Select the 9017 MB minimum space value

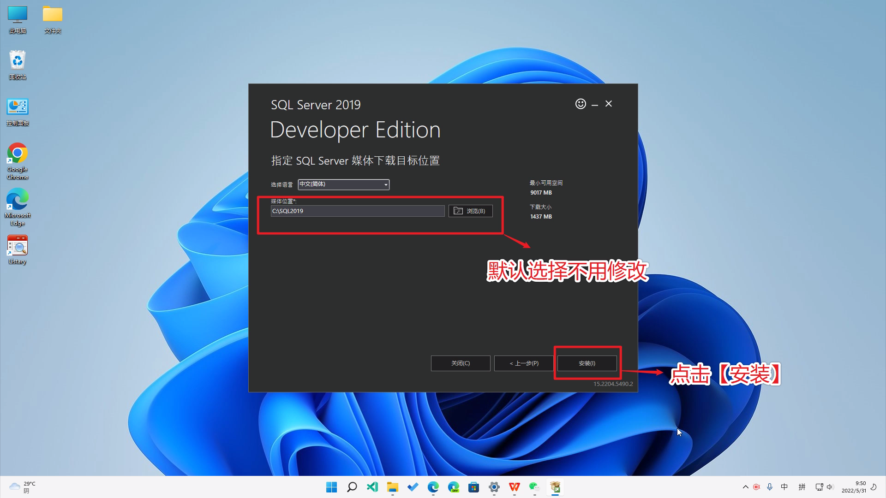coord(541,193)
